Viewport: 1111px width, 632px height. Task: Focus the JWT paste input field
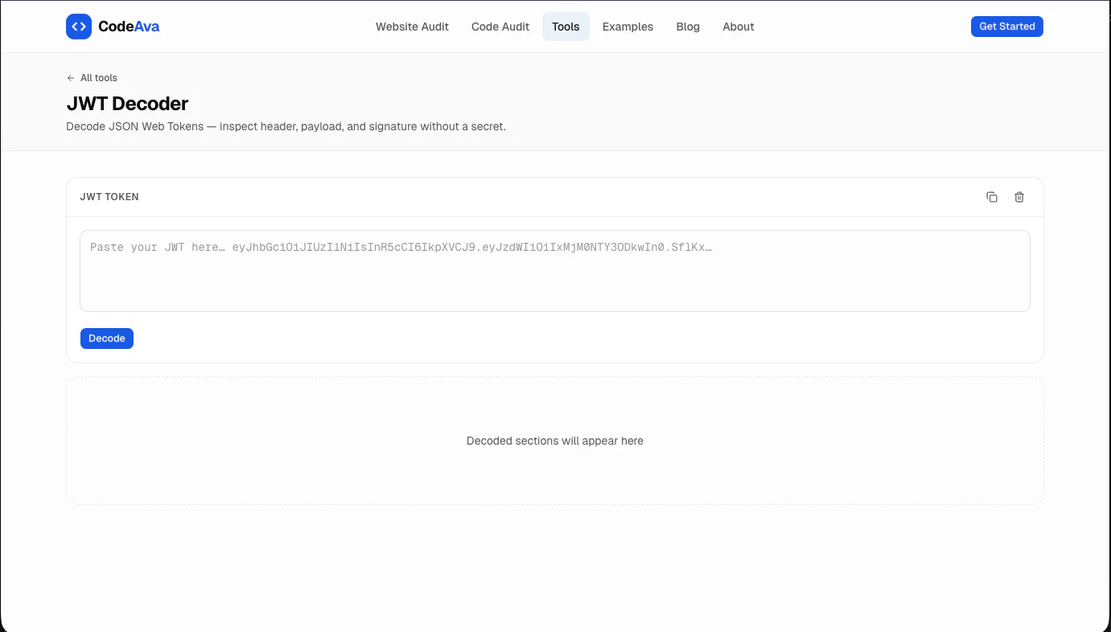(555, 269)
